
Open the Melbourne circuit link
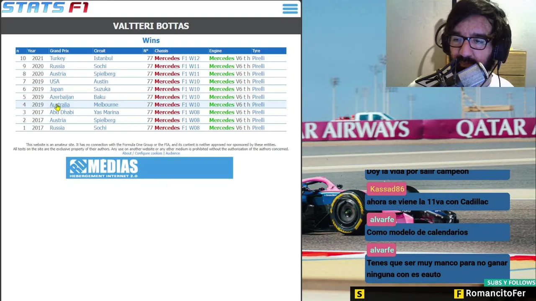[106, 105]
